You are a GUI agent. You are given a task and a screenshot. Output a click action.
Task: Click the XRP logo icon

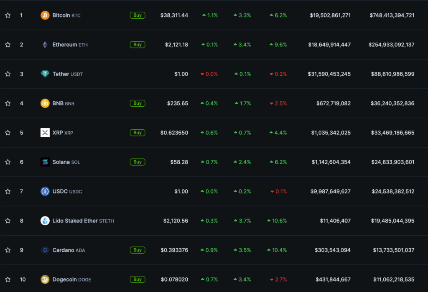point(45,133)
